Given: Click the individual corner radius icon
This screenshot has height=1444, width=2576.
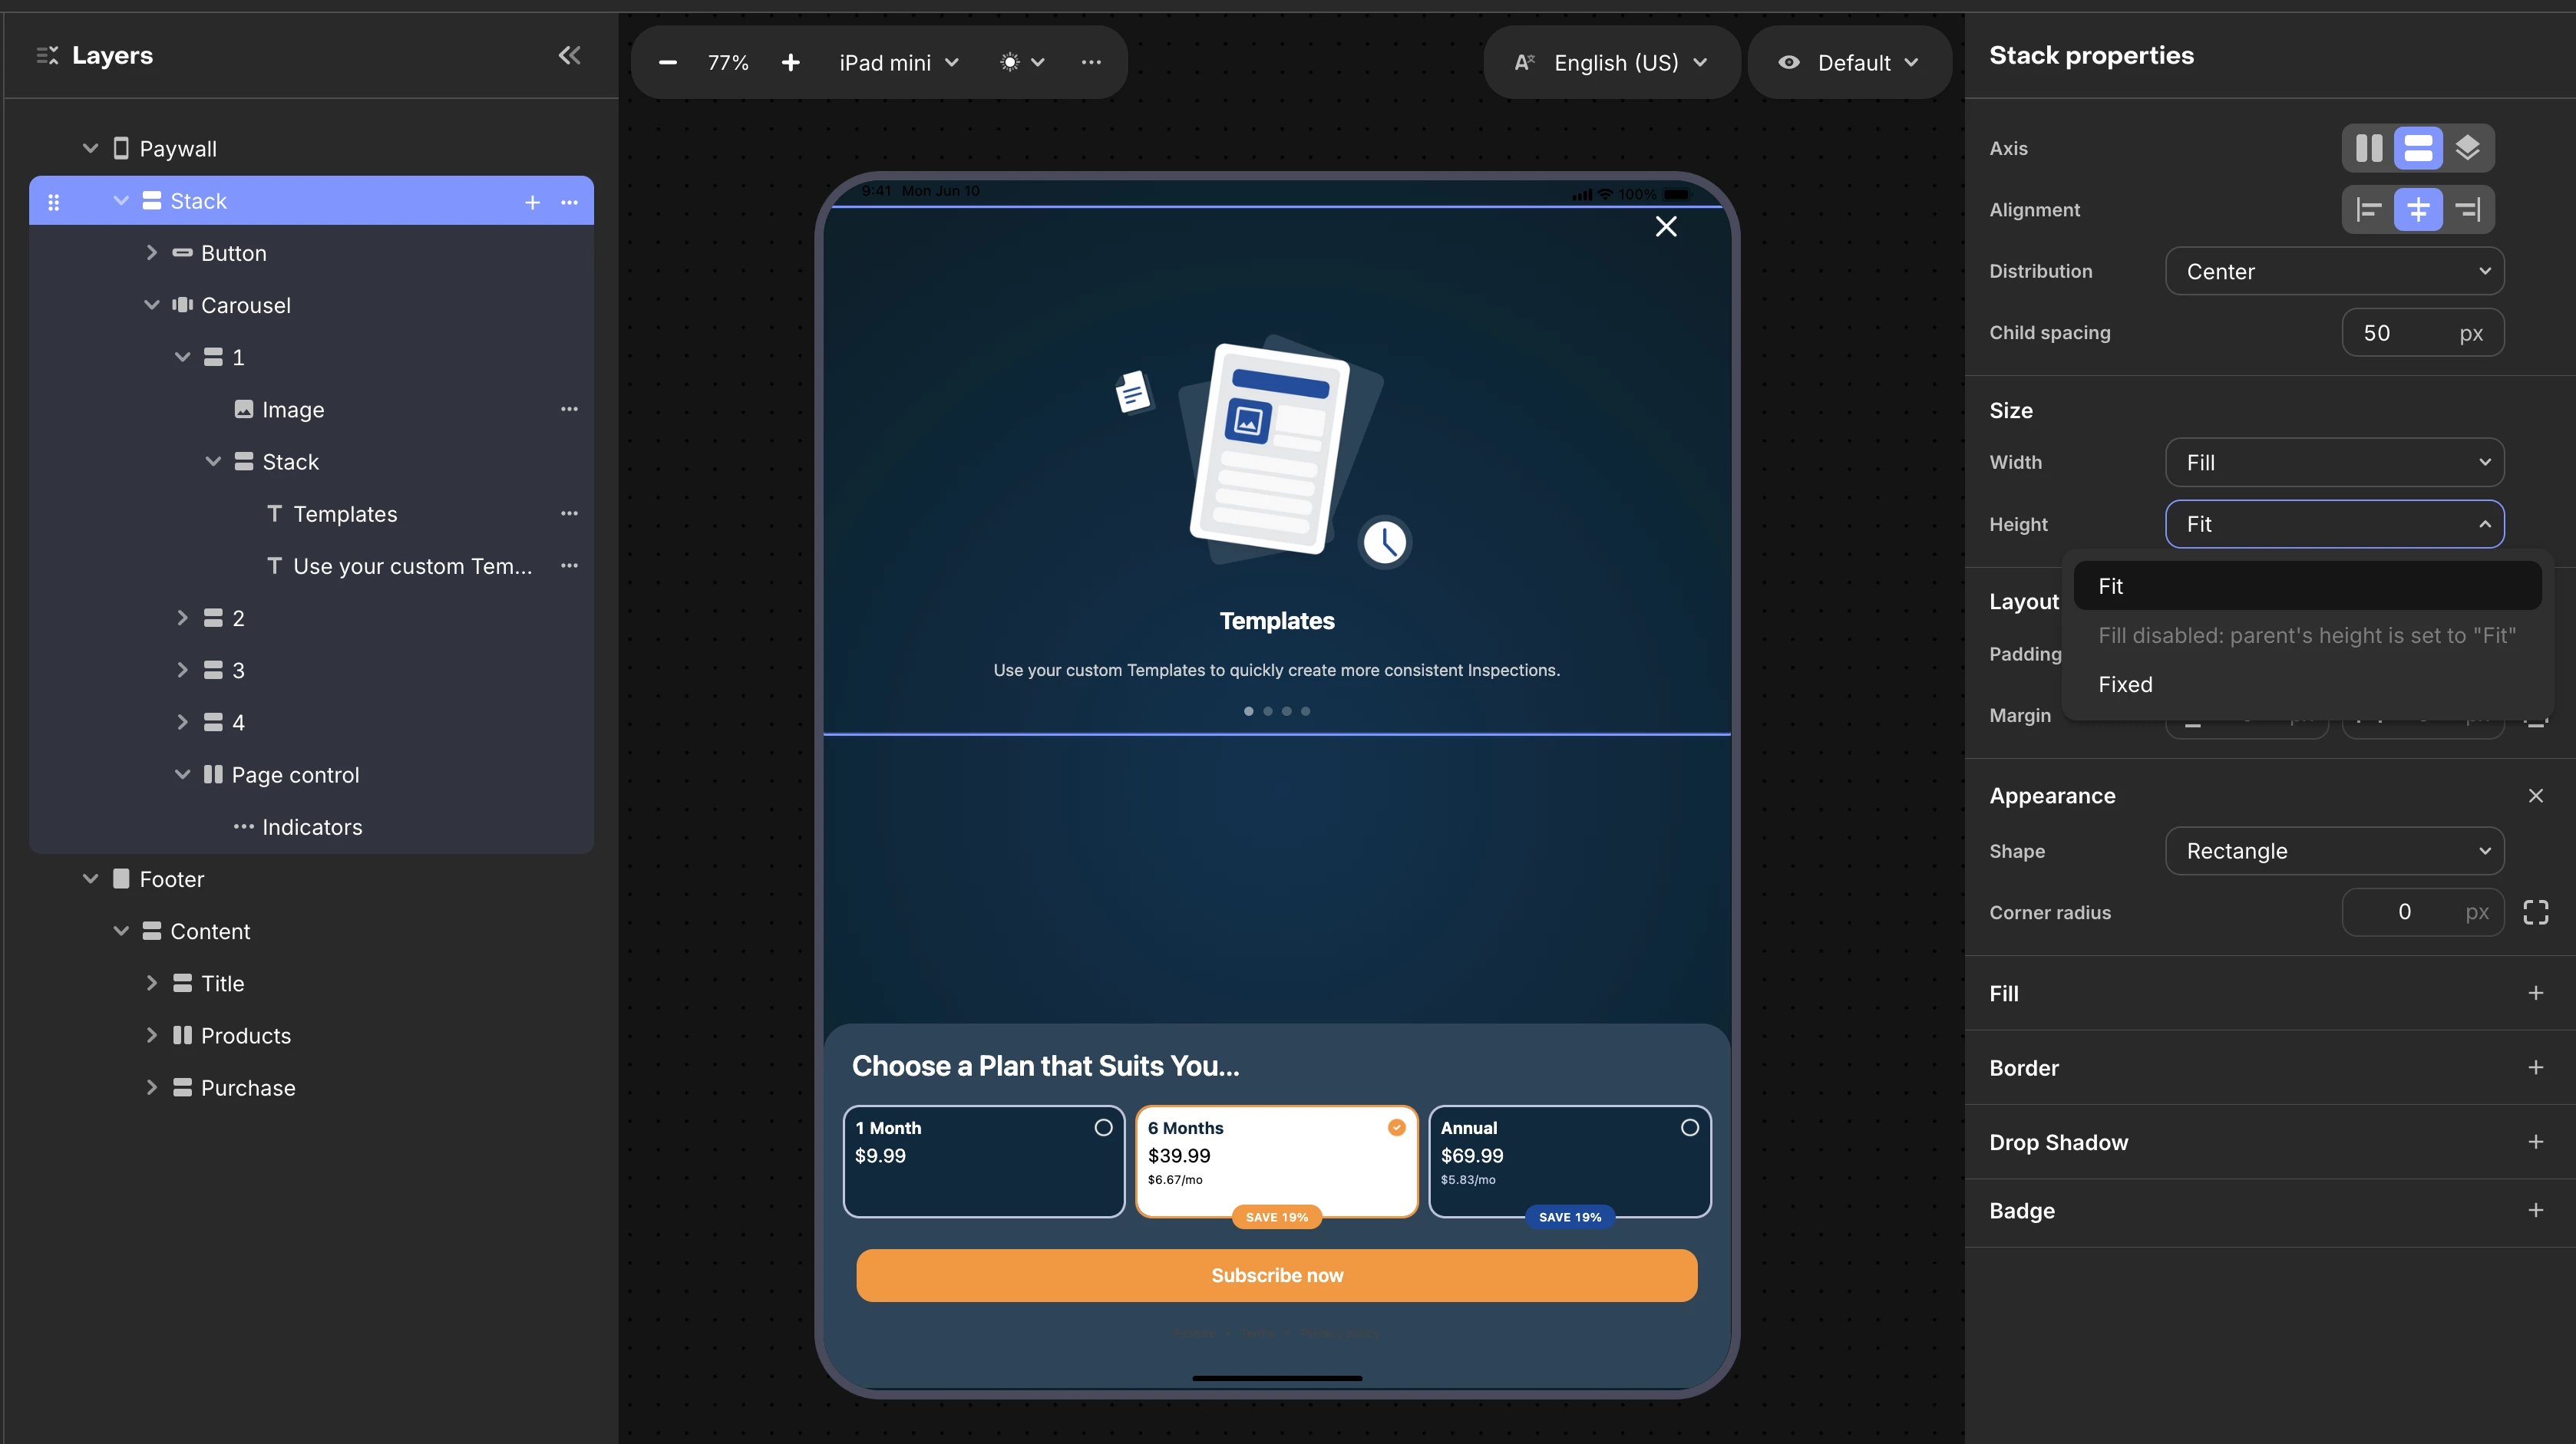Looking at the screenshot, I should pyautogui.click(x=2535, y=912).
